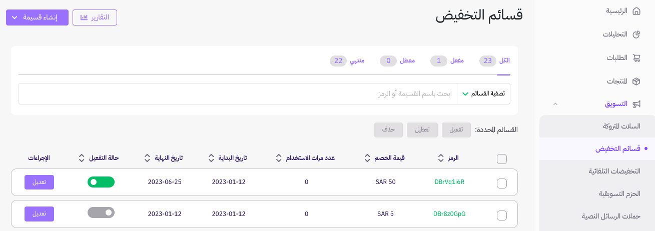Click the chart icon in التقارير button
Image resolution: width=655 pixels, height=231 pixels.
pos(84,17)
